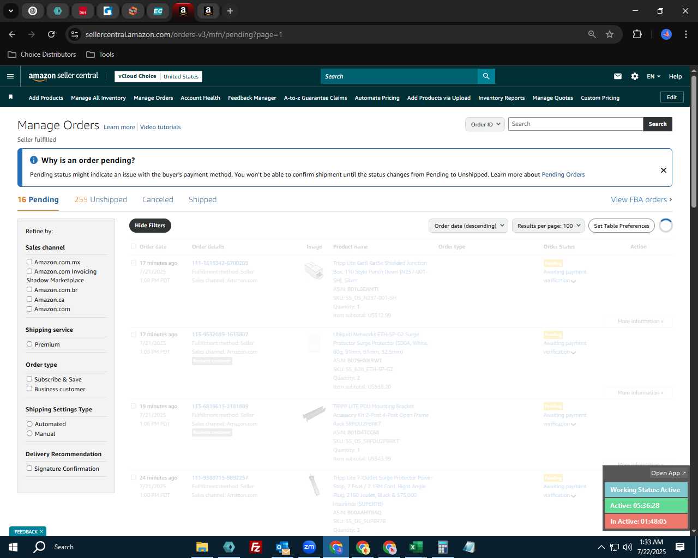The height and width of the screenshot is (558, 698).
Task: Switch to the 255 Unshipped tab
Action: [100, 199]
